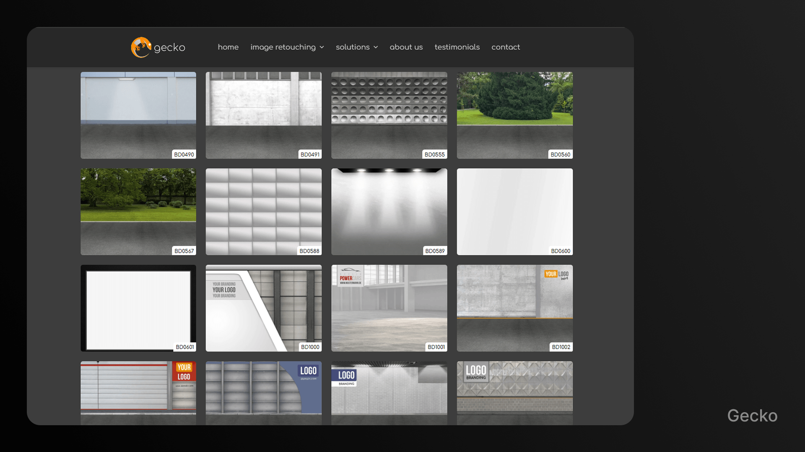This screenshot has height=452, width=805.
Task: Choose padded panel background BD0588
Action: [263, 211]
